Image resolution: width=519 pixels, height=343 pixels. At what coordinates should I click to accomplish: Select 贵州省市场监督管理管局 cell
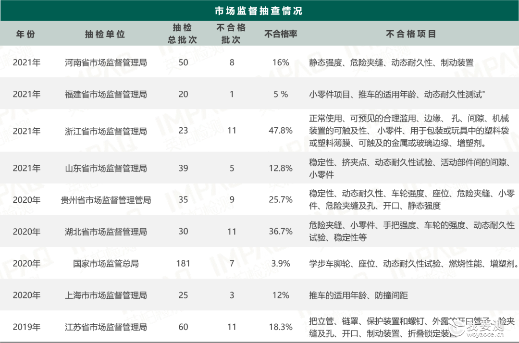106,200
